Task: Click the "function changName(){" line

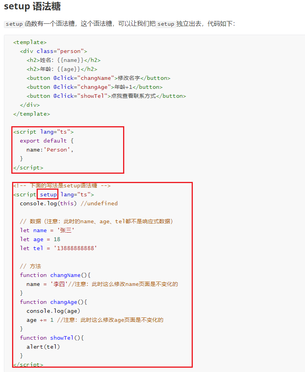Action: [55, 275]
